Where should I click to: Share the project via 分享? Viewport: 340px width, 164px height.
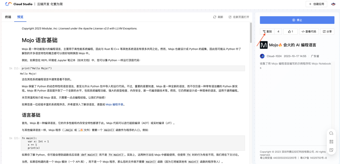tap(327, 32)
